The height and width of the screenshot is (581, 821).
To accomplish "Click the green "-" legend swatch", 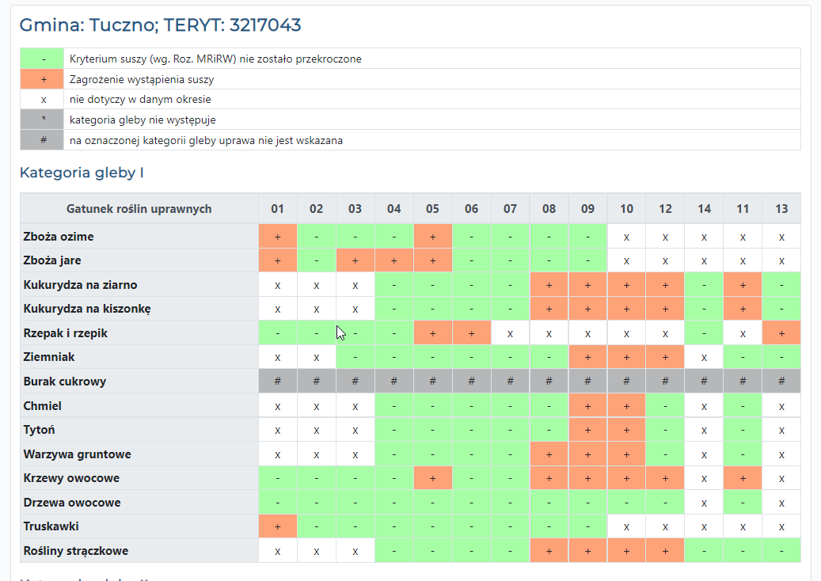I will click(x=43, y=59).
